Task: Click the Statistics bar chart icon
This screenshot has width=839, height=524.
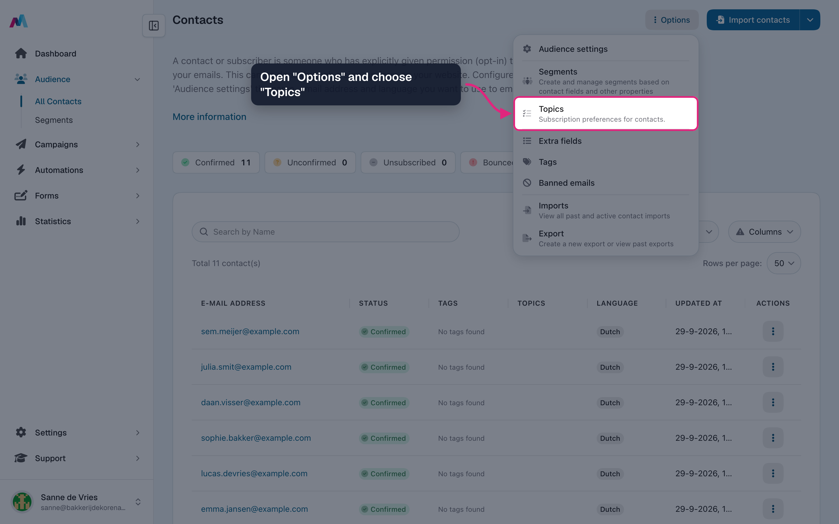Action: pyautogui.click(x=21, y=221)
